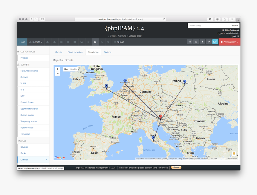The width and height of the screenshot is (257, 195).
Task: Open the mail notifications icon
Action: click(215, 42)
